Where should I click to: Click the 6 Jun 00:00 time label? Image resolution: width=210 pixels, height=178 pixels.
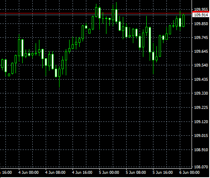tap(189, 173)
